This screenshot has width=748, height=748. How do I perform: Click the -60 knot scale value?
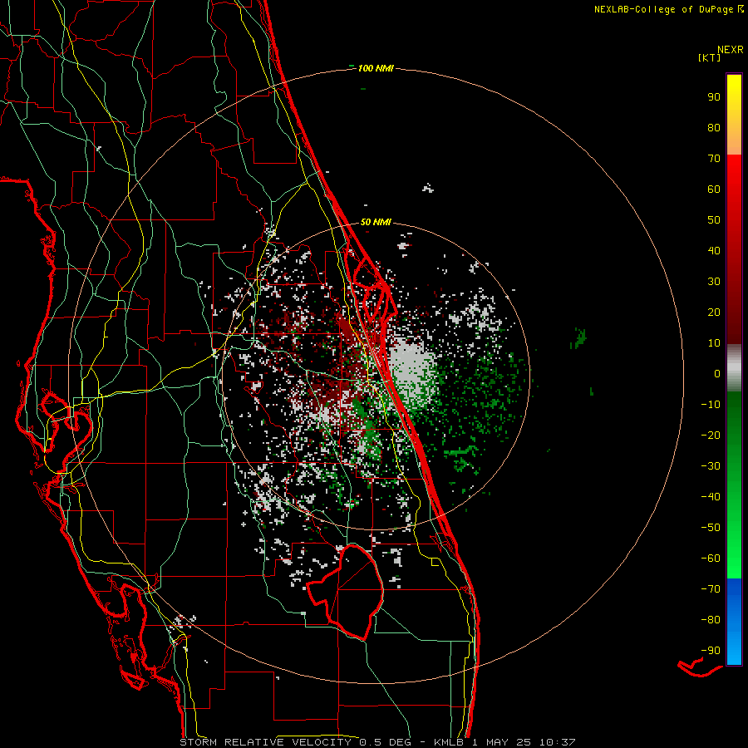pyautogui.click(x=711, y=559)
